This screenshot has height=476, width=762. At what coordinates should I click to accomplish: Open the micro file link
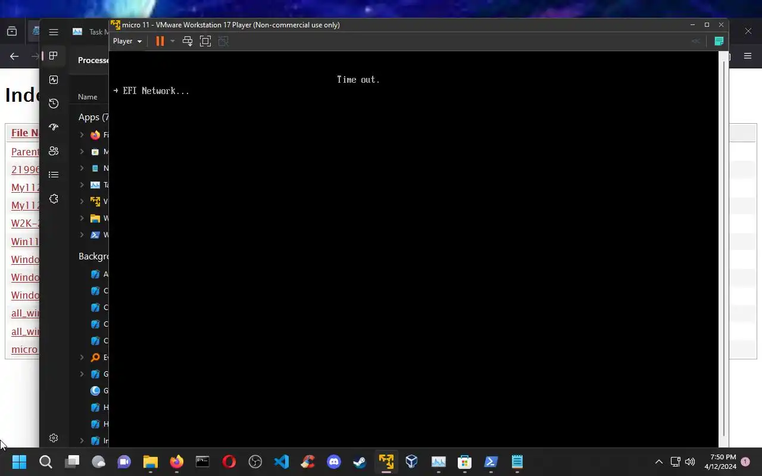(24, 349)
